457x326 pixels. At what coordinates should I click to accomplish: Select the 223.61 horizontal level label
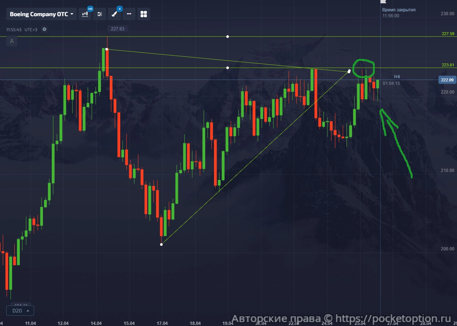[448, 65]
